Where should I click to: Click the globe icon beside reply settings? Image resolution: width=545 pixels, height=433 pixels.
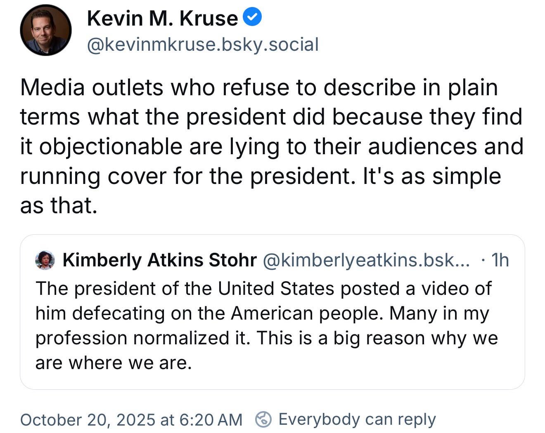(263, 420)
